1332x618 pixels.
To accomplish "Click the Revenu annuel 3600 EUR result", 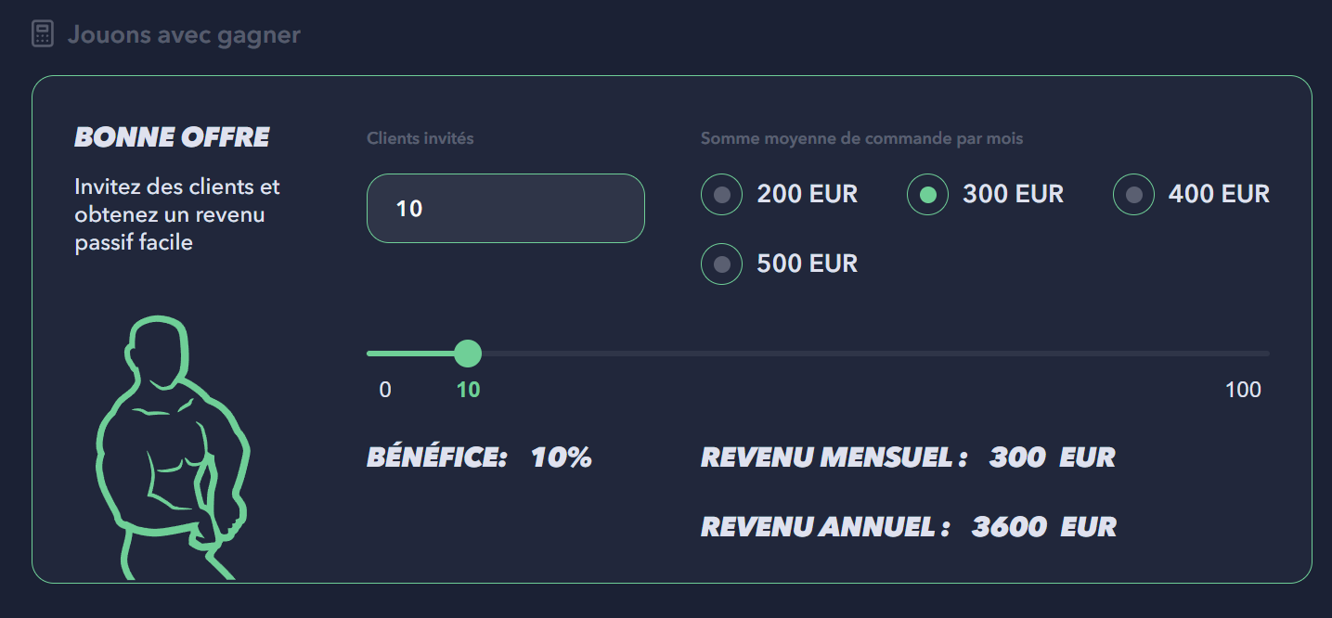I will 1042,527.
